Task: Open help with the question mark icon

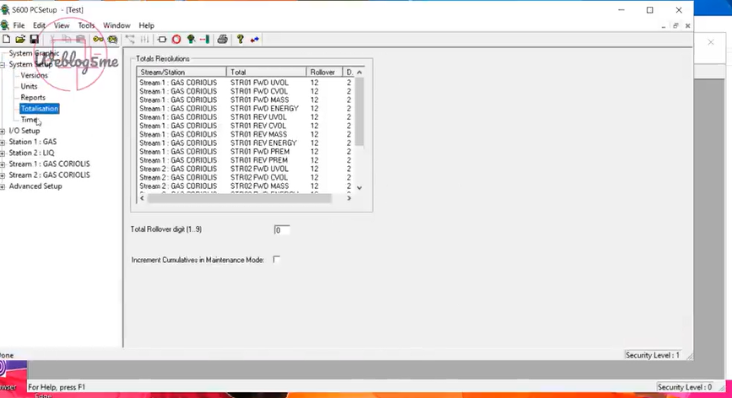Action: (241, 40)
